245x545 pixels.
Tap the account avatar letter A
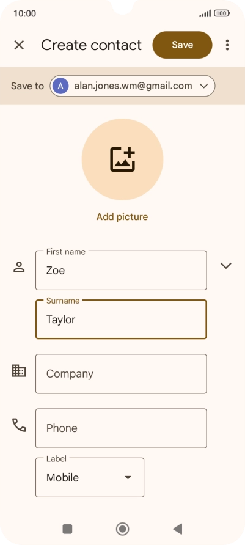[x=60, y=86]
